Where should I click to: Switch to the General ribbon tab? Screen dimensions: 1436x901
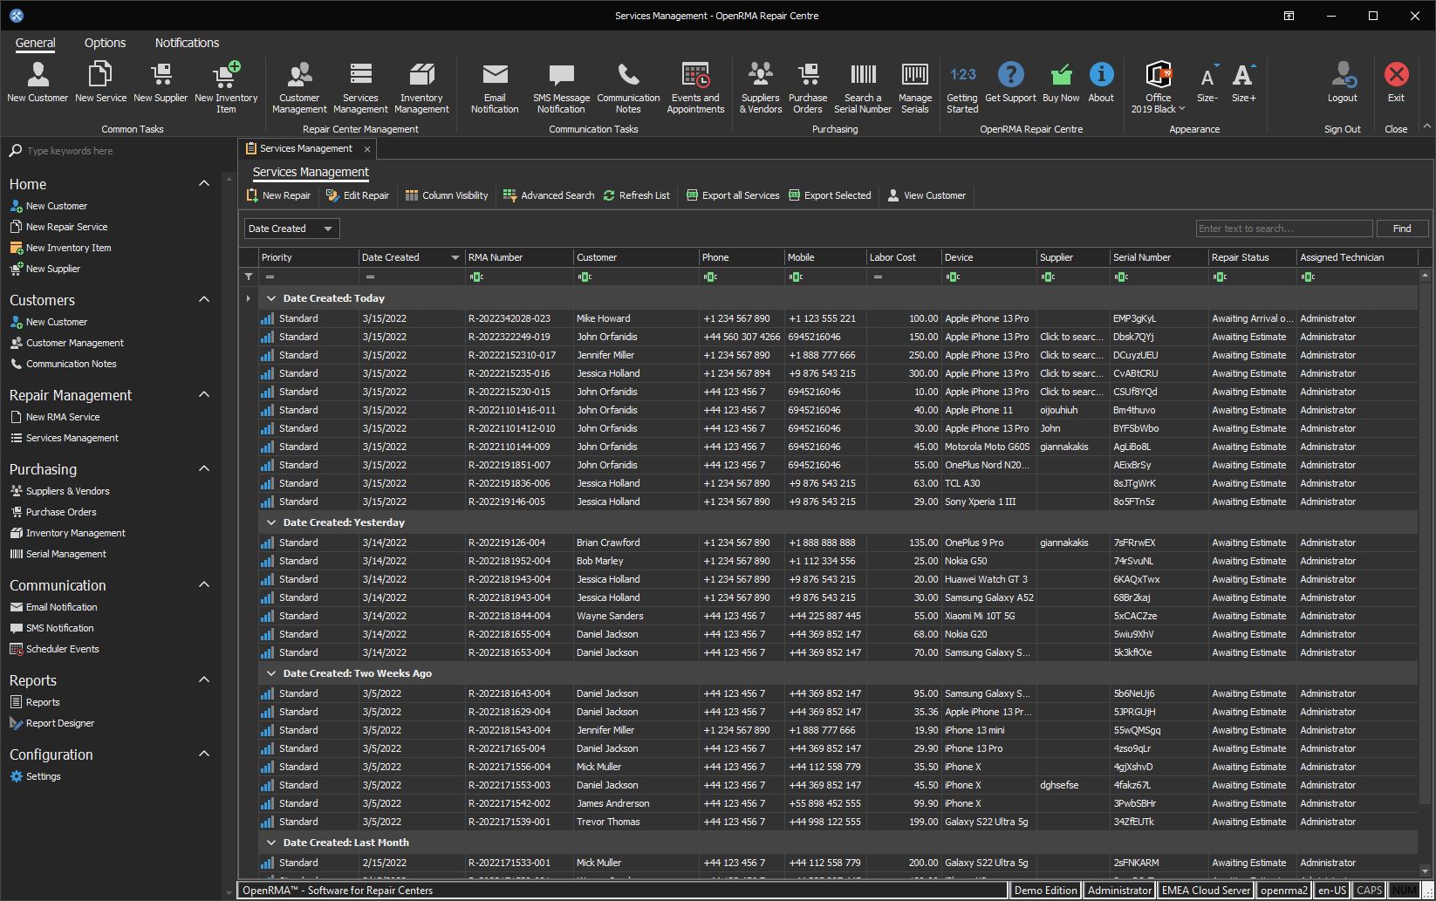tap(35, 43)
